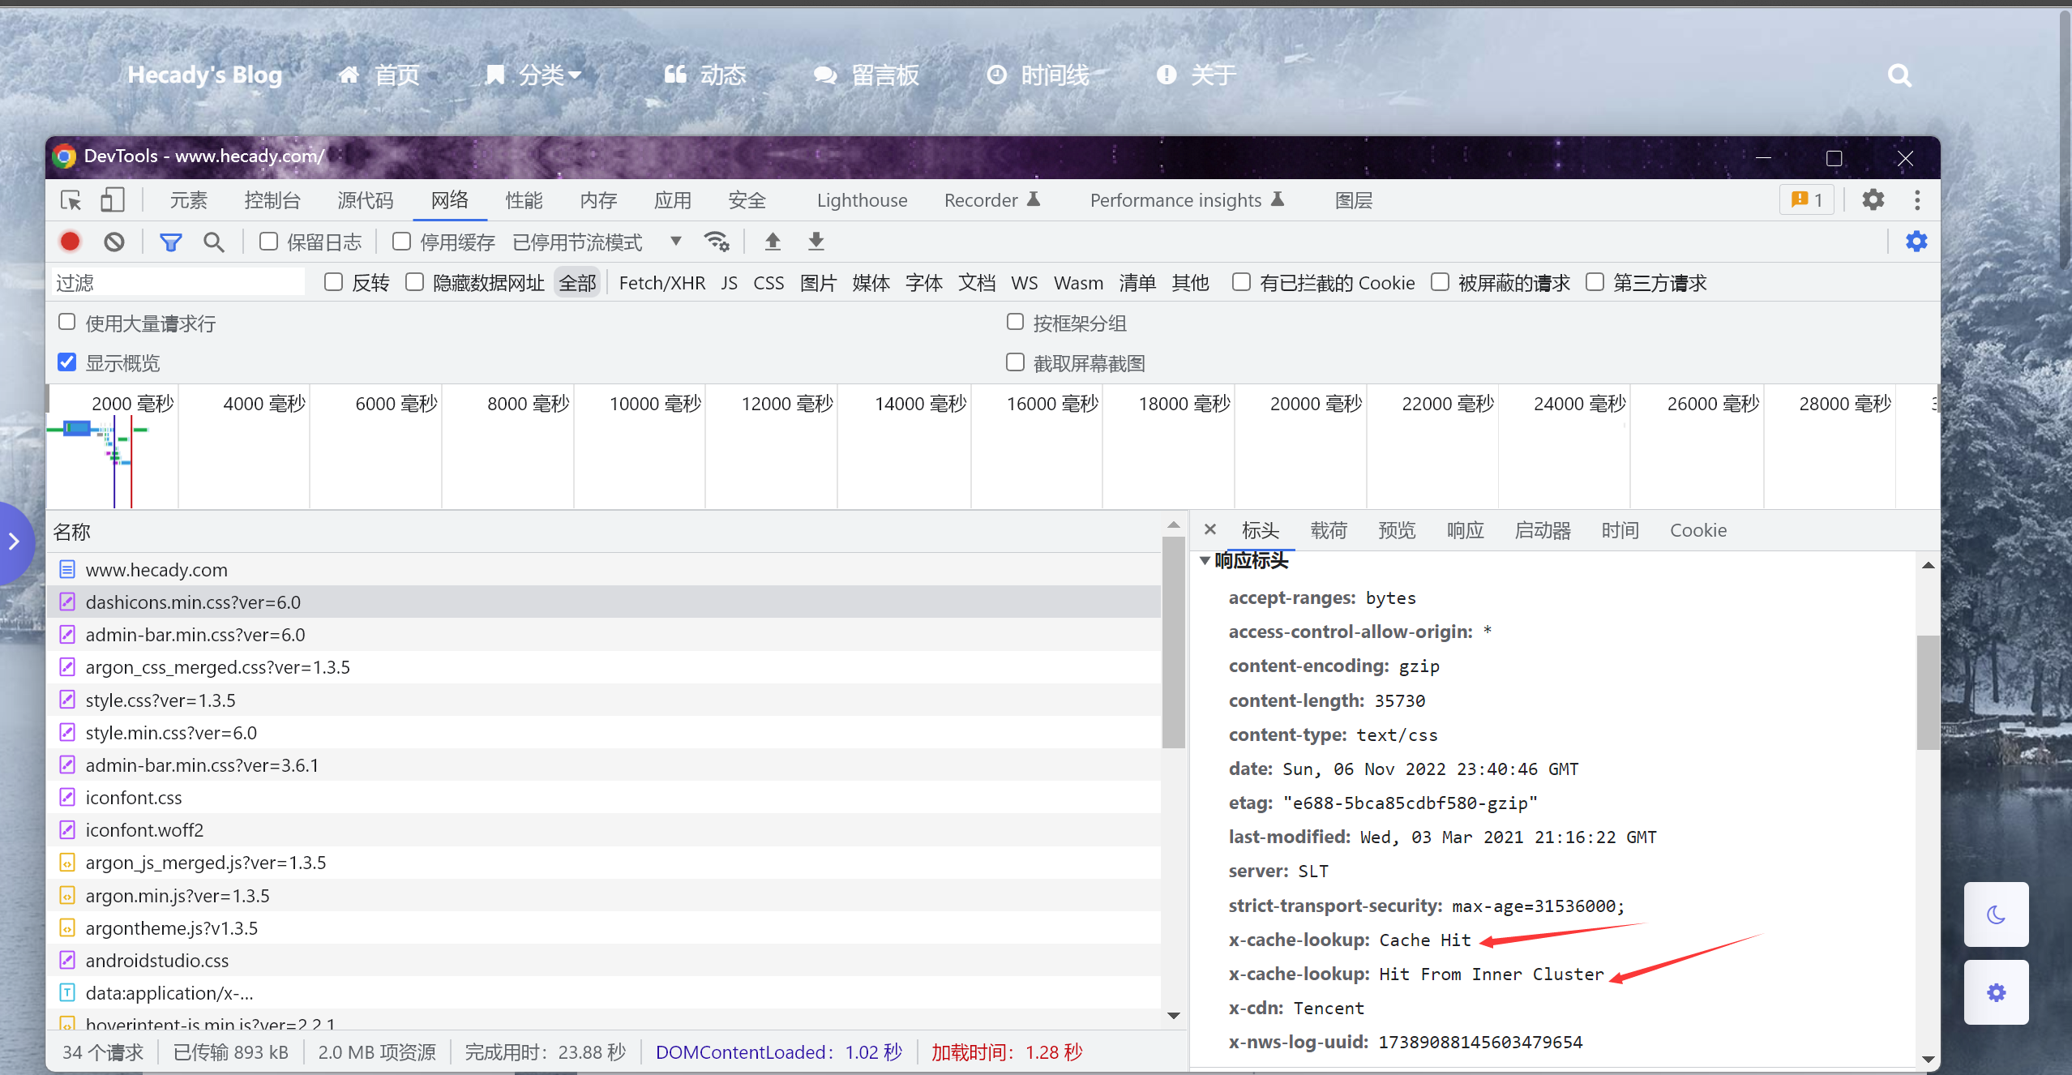The height and width of the screenshot is (1075, 2072).
Task: Toggle device toolbar icon
Action: tap(112, 200)
